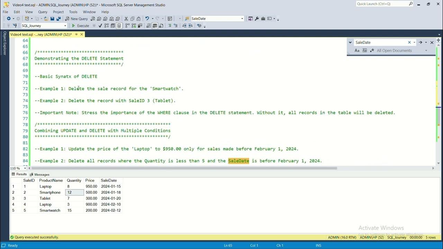The image size is (443, 249).
Task: Click the Find in Files icon
Action: (x=187, y=19)
